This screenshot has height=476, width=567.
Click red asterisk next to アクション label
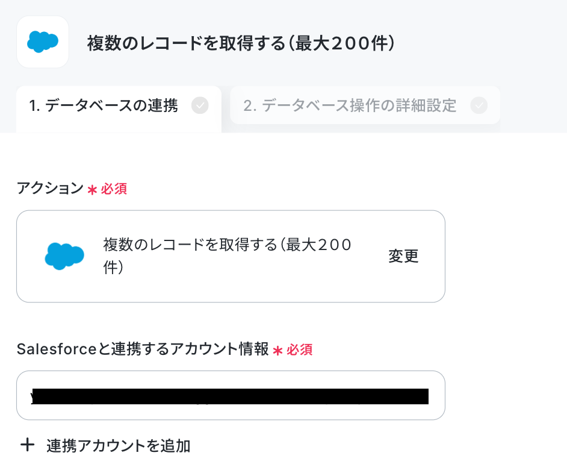click(x=93, y=190)
